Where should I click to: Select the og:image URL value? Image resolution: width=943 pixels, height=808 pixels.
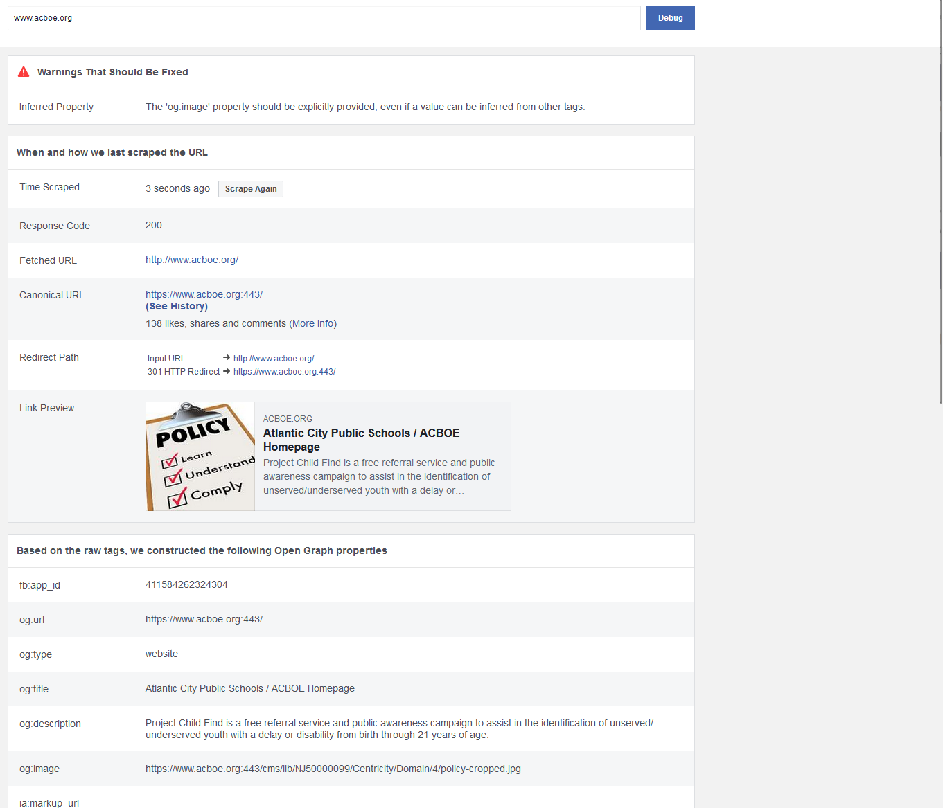333,769
